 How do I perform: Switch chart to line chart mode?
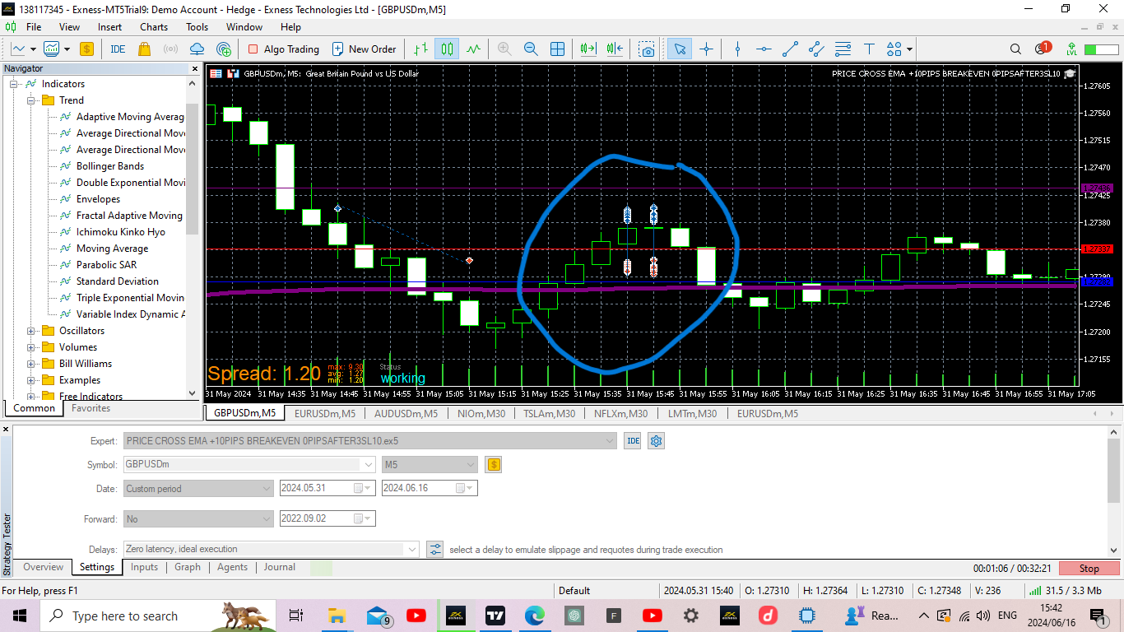pos(473,49)
